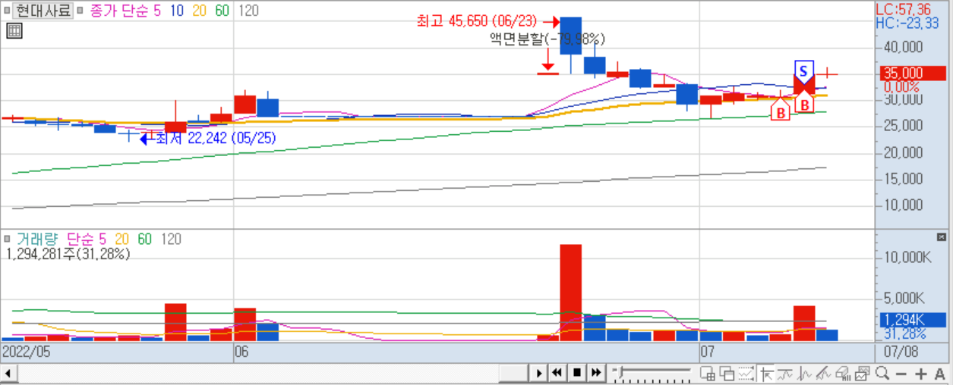
Task: Select the trend line drawing icon
Action: point(784,373)
